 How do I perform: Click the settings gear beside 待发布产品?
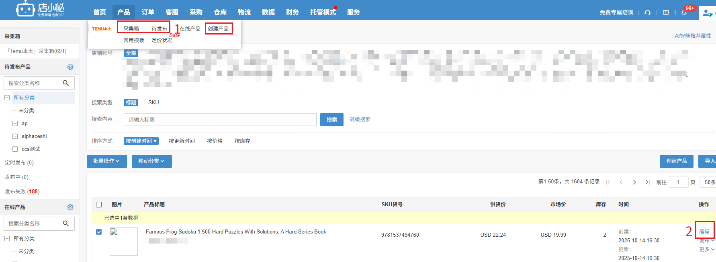(x=70, y=67)
